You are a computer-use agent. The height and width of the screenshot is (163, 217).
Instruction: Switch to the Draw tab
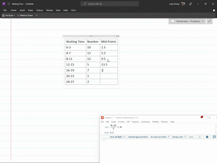pyautogui.click(x=30, y=10)
